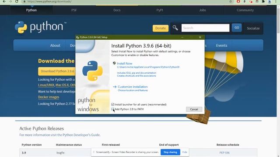Viewport: 280px width, 157px height.
Task: Click Cancel in the Python Setup dialog
Action: click(x=194, y=109)
